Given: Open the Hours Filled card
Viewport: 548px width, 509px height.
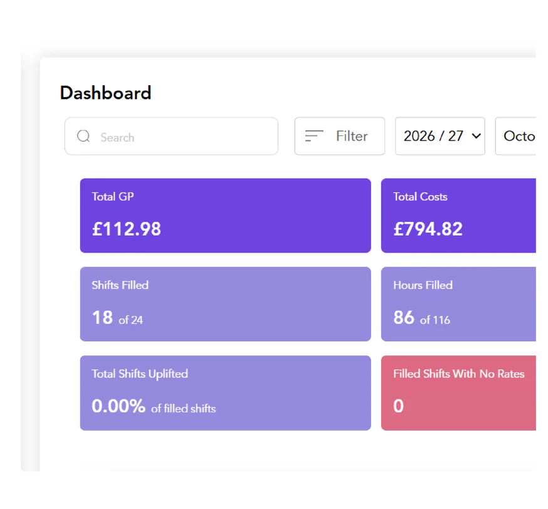Looking at the screenshot, I should 458,304.
